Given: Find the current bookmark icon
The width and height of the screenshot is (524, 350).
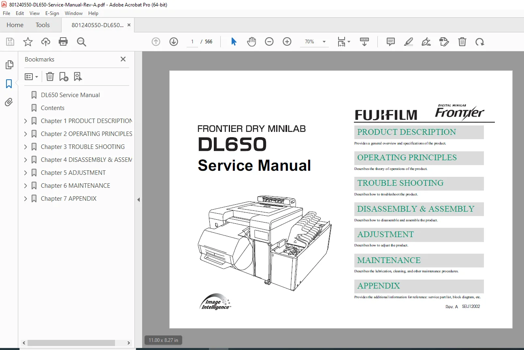Looking at the screenshot, I should 78,76.
